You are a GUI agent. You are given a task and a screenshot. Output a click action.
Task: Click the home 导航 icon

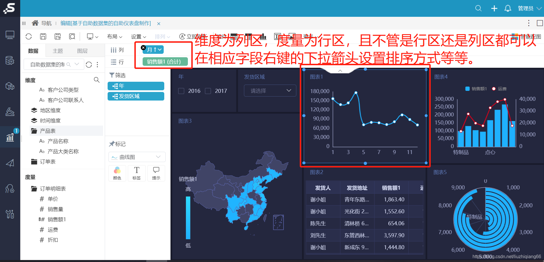(x=35, y=23)
